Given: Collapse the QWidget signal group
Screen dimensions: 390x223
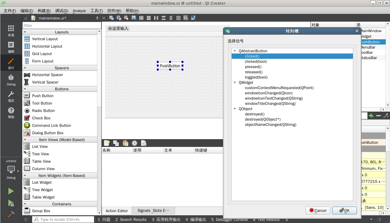Looking at the screenshot, I should [x=235, y=83].
